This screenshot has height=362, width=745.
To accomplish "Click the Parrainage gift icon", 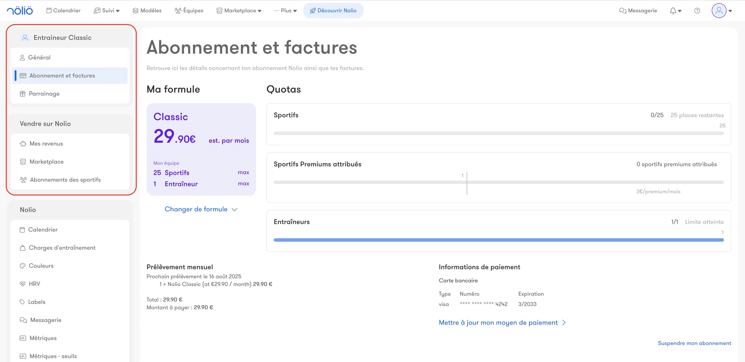I will 23,94.
